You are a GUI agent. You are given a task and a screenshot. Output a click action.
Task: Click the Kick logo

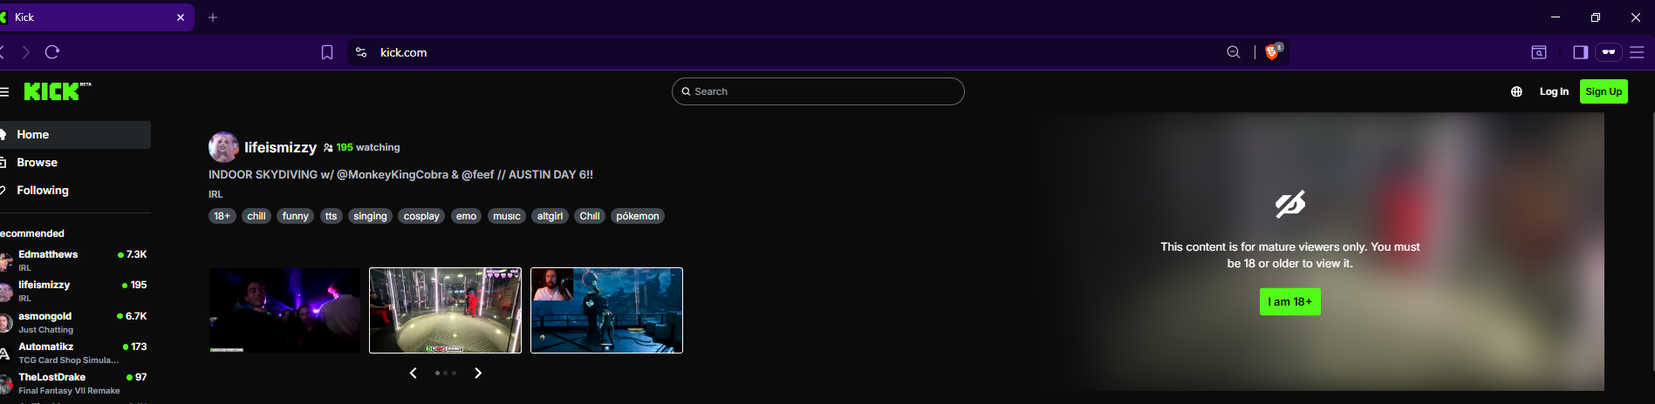tap(57, 91)
